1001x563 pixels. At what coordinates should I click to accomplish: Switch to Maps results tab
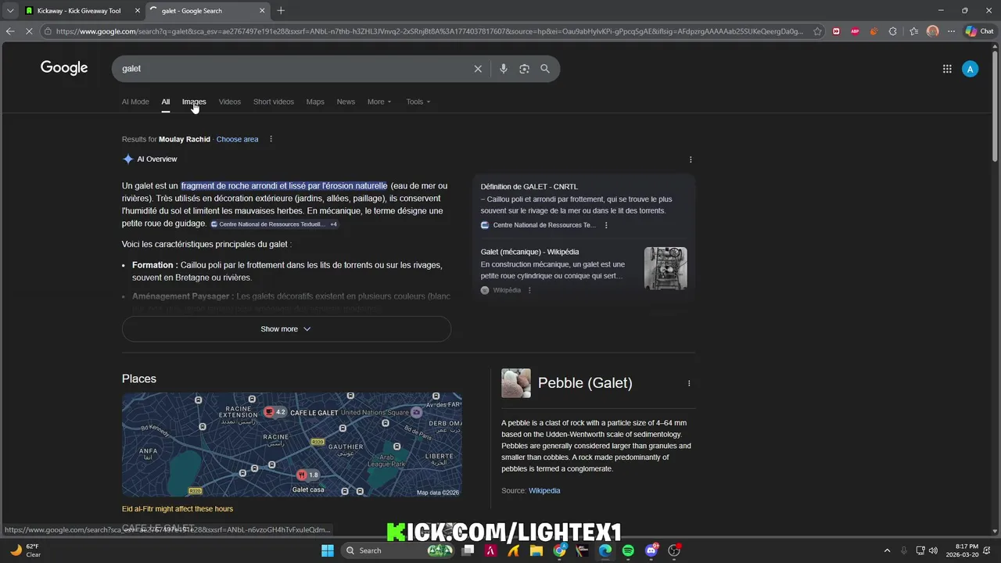point(315,102)
